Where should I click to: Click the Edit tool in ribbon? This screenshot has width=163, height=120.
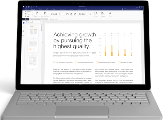tap(27, 16)
